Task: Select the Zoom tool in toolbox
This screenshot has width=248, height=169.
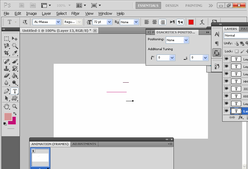Action: pos(15,106)
